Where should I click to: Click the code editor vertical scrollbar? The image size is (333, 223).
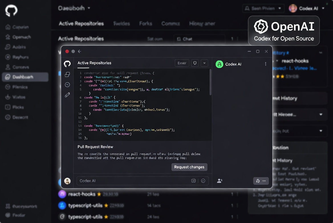click(210, 82)
